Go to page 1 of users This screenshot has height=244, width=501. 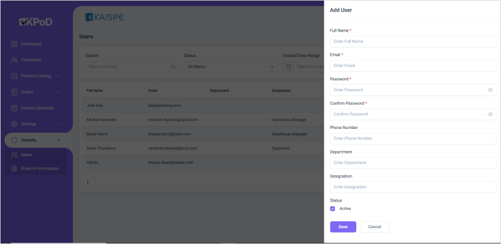(x=87, y=183)
